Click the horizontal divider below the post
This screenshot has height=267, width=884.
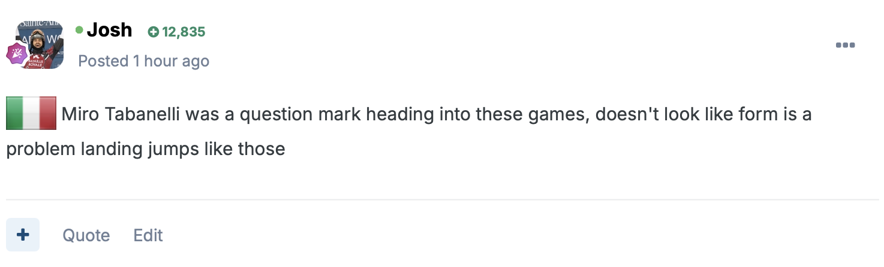(442, 199)
